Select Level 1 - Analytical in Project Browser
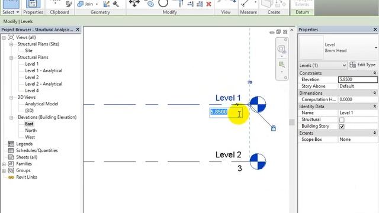 coord(43,71)
